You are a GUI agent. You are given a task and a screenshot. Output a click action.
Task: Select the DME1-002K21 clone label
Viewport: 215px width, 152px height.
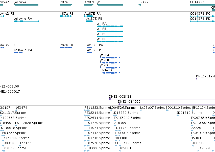coord(120,97)
